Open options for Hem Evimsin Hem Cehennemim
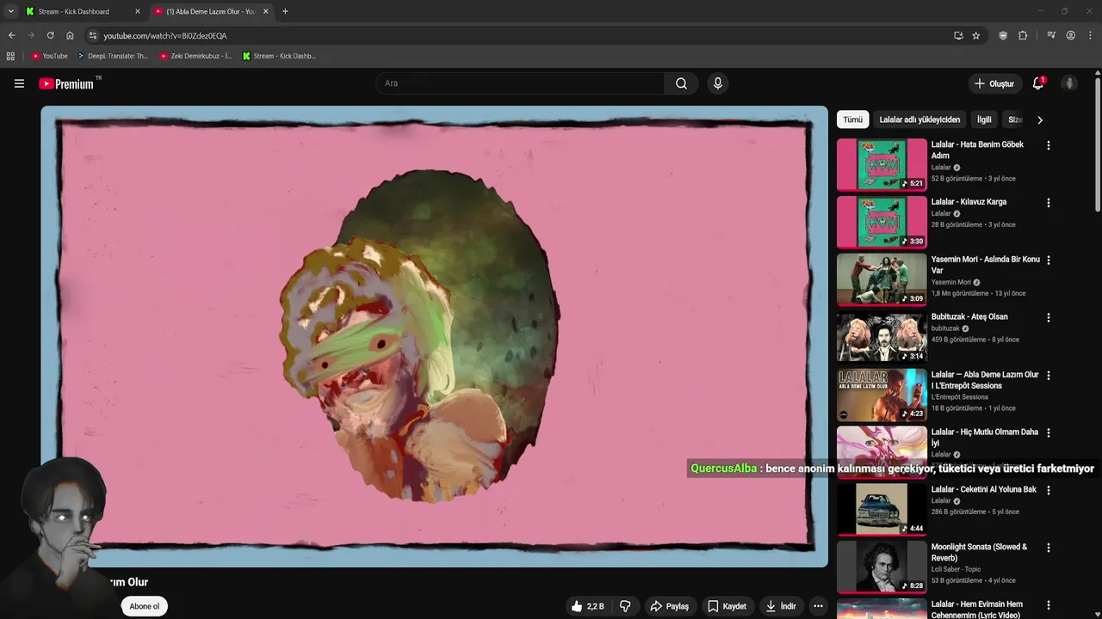Image resolution: width=1102 pixels, height=619 pixels. point(1048,605)
